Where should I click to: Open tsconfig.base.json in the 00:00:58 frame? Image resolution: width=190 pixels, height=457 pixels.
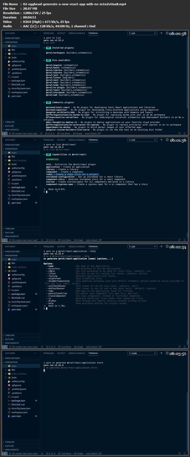[x=21, y=88]
